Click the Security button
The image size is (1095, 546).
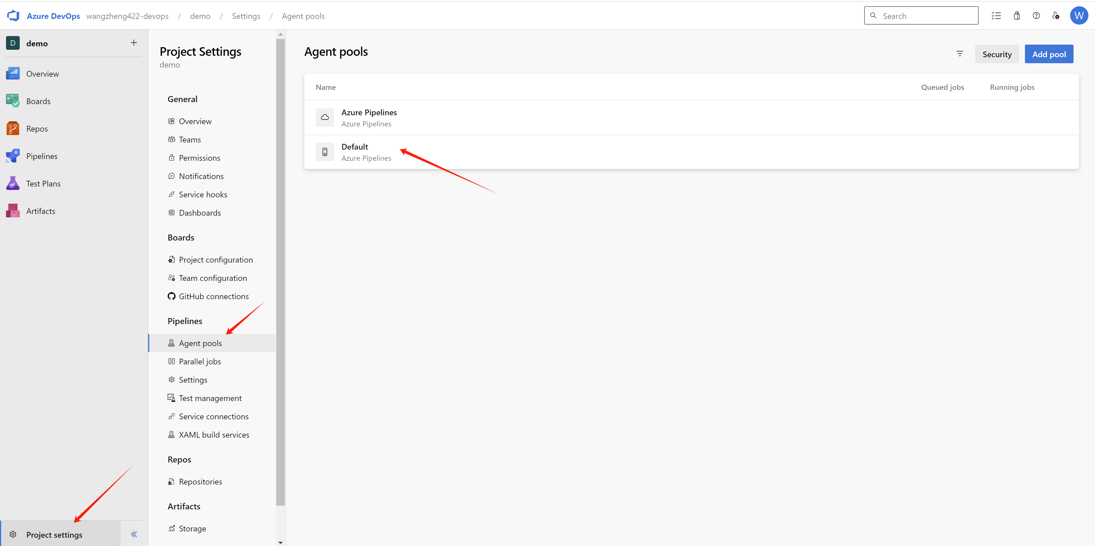(x=996, y=54)
